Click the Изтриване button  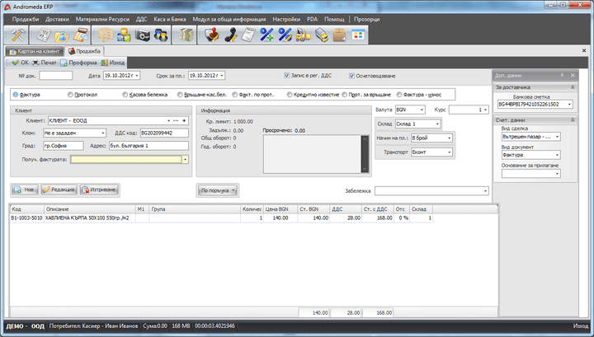point(100,190)
